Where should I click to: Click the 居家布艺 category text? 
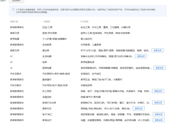pos(47,109)
